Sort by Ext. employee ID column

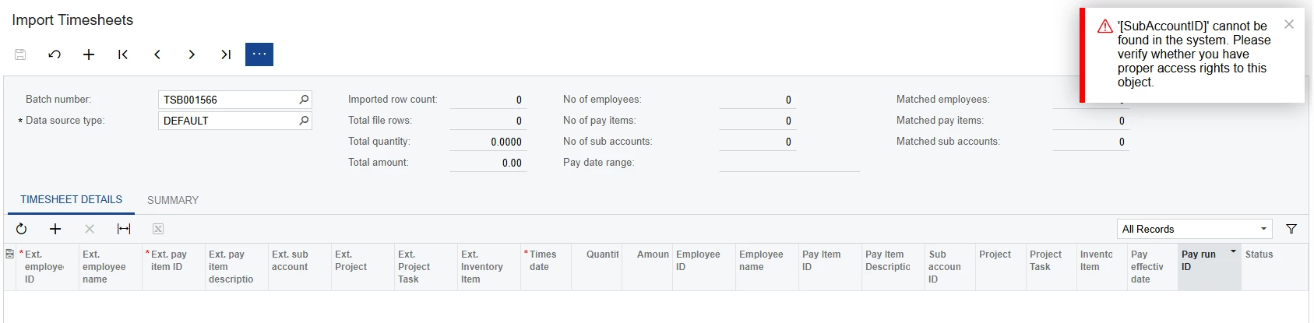48,267
